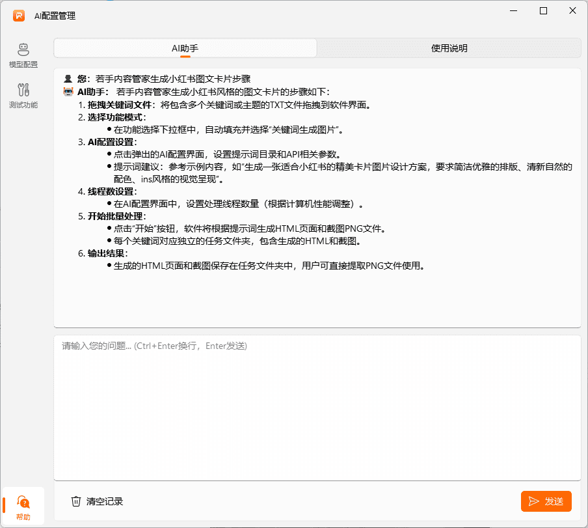Image resolution: width=588 pixels, height=528 pixels.
Task: Close the AI配置管理 window
Action: point(572,10)
